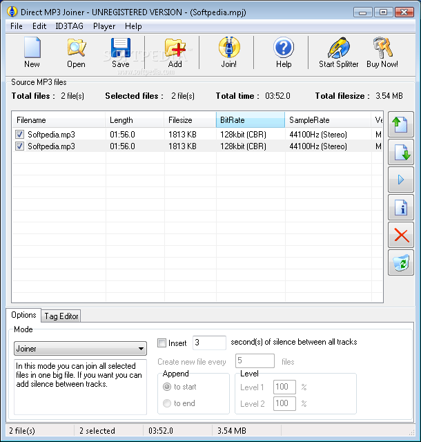Click the first row's 128kbit (CBR) cell
Screen dimensions: 421x442
click(x=243, y=135)
